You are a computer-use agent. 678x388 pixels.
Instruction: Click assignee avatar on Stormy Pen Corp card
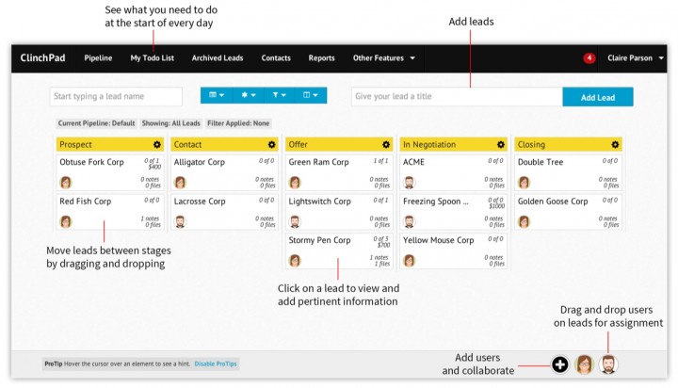[x=295, y=261]
